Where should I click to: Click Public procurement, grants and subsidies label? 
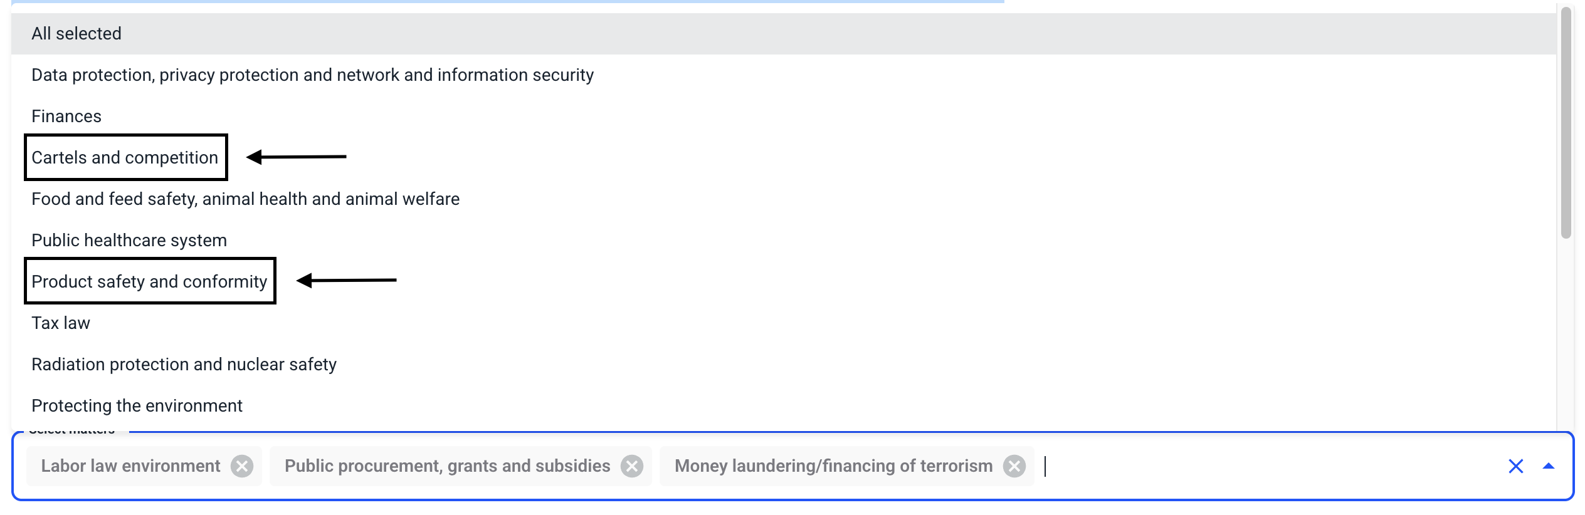447,466
